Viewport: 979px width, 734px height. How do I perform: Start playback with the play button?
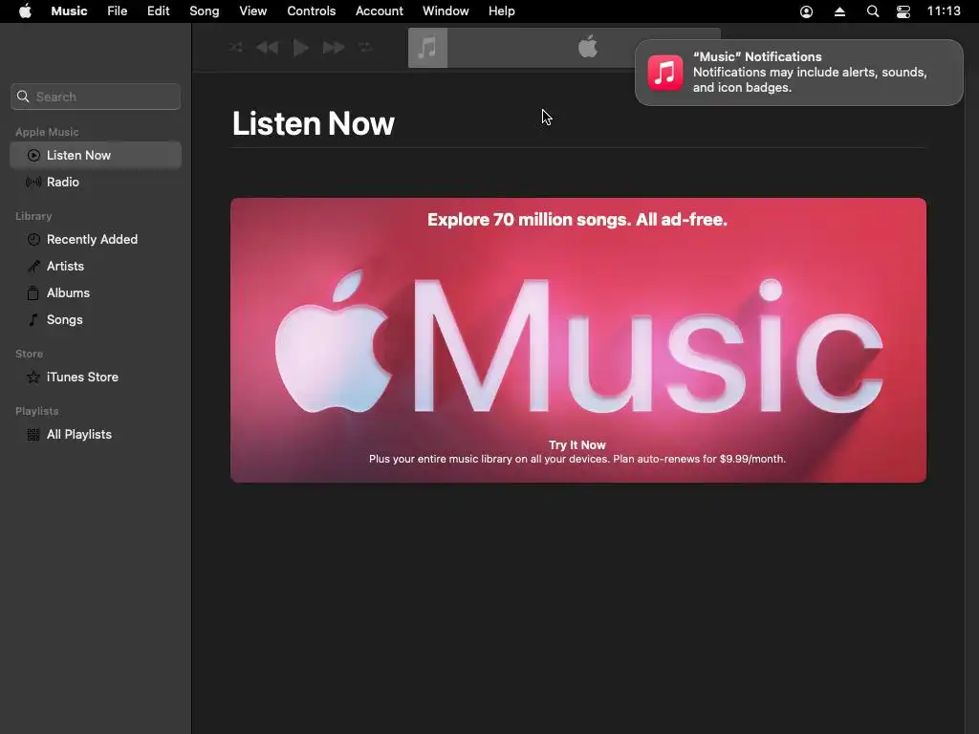[301, 48]
